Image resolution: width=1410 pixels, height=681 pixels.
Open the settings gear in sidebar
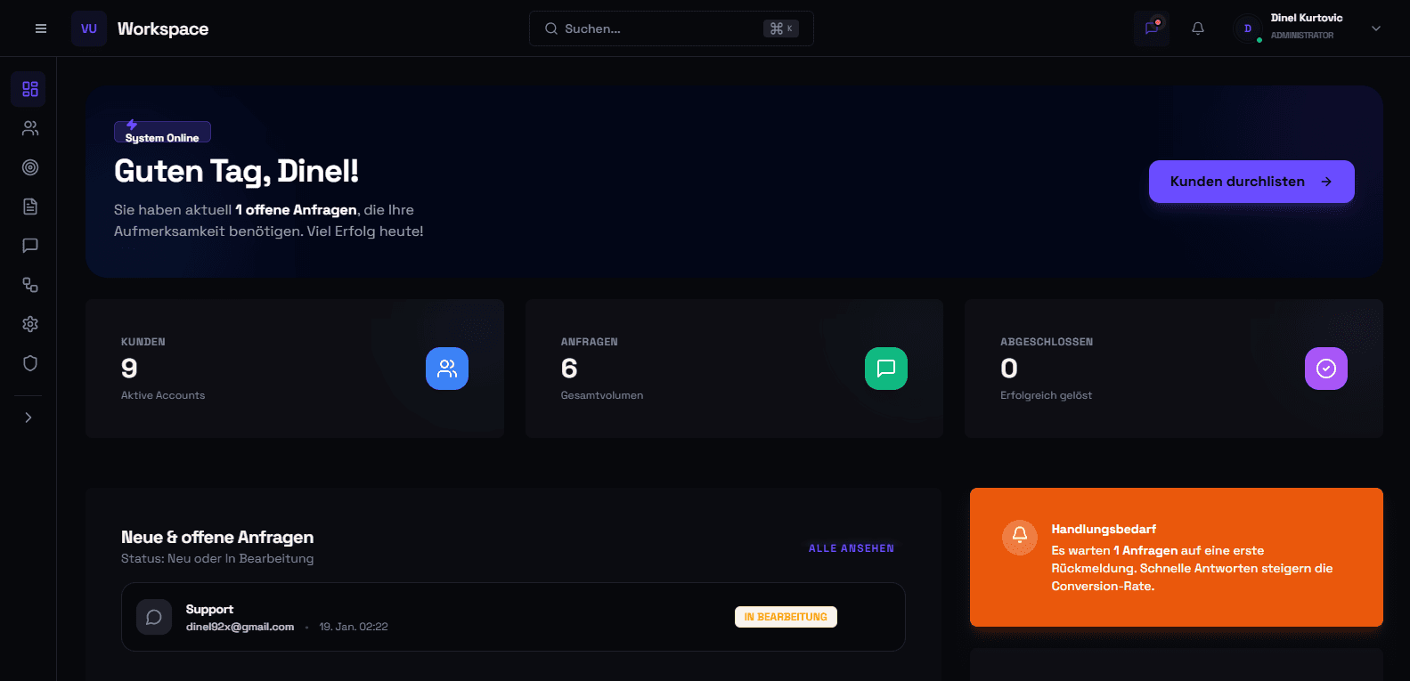tap(30, 324)
